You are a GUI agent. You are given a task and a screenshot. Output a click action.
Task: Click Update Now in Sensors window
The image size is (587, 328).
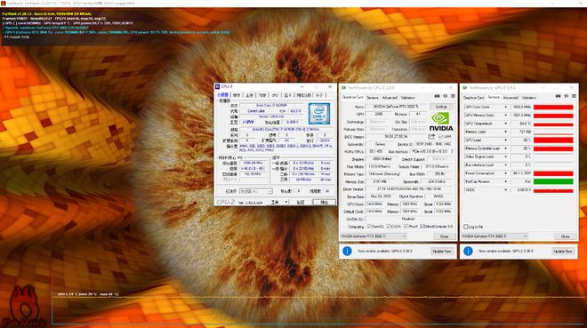(x=563, y=252)
